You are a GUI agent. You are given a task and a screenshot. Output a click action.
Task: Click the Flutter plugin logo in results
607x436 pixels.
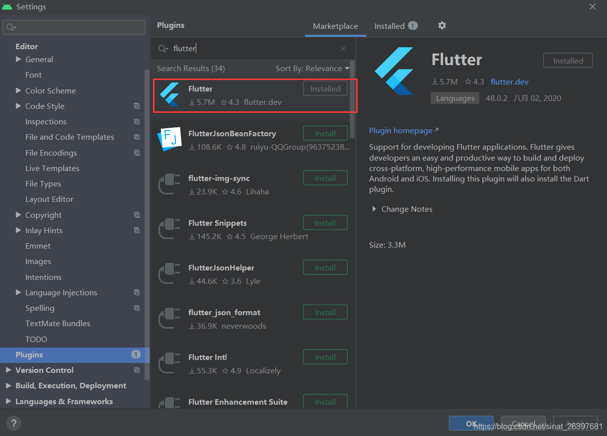coord(169,95)
